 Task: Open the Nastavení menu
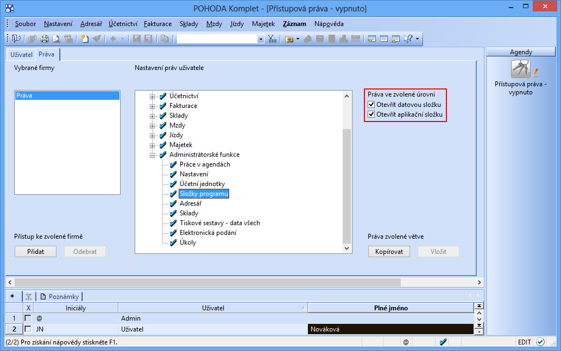click(x=58, y=24)
